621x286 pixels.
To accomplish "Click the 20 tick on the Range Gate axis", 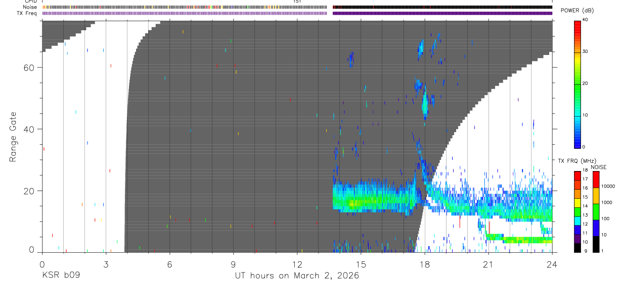I will coord(29,191).
